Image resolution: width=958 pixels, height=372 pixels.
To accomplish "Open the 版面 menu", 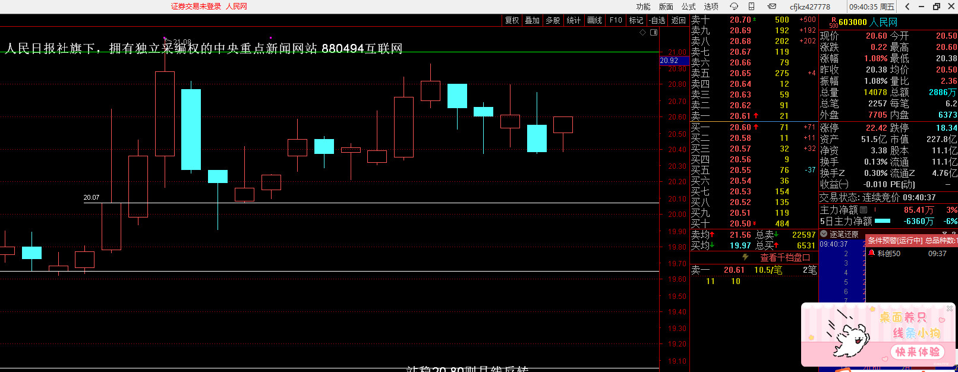I will (x=666, y=7).
